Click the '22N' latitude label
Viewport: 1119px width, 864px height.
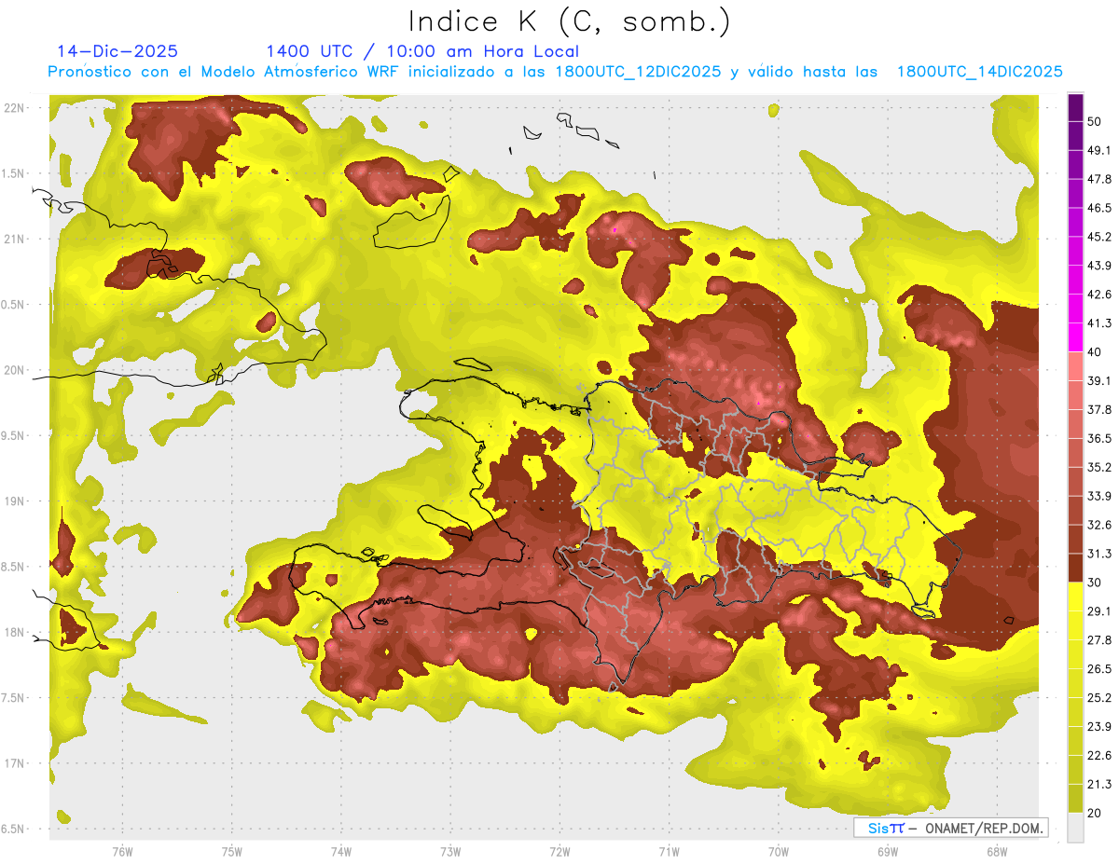coord(14,108)
